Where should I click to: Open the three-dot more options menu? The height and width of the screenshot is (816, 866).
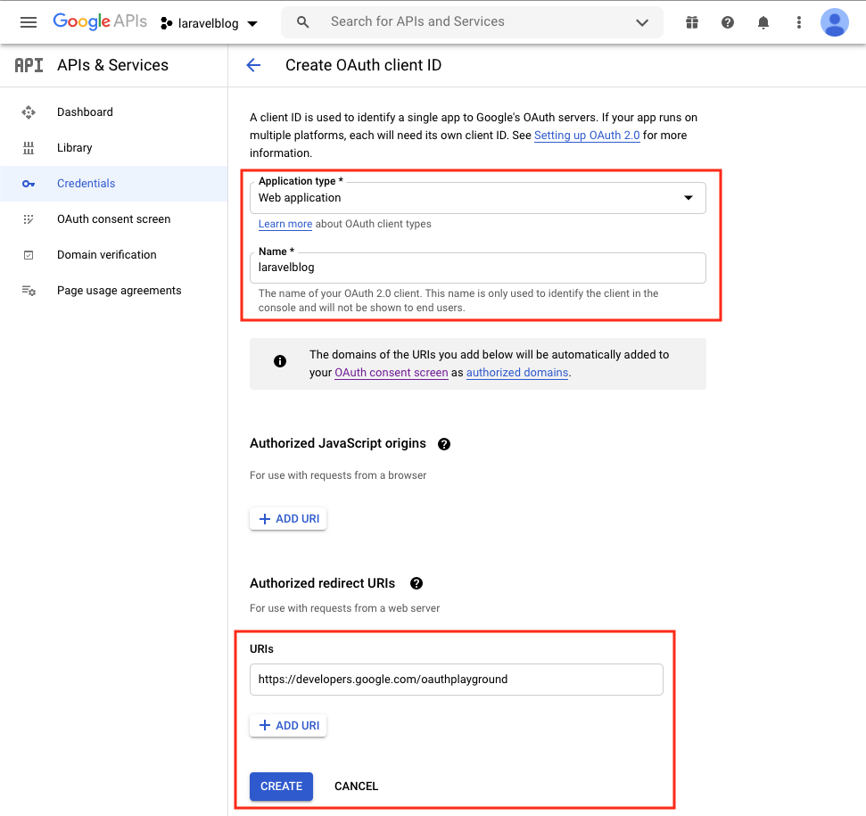pyautogui.click(x=798, y=22)
